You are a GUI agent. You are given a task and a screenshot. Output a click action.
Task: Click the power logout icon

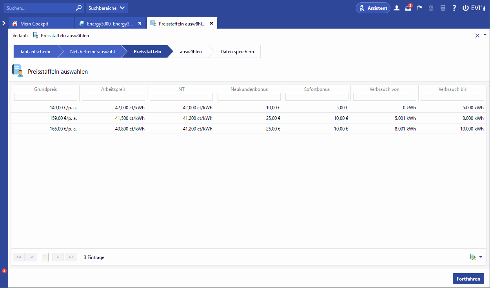point(466,8)
